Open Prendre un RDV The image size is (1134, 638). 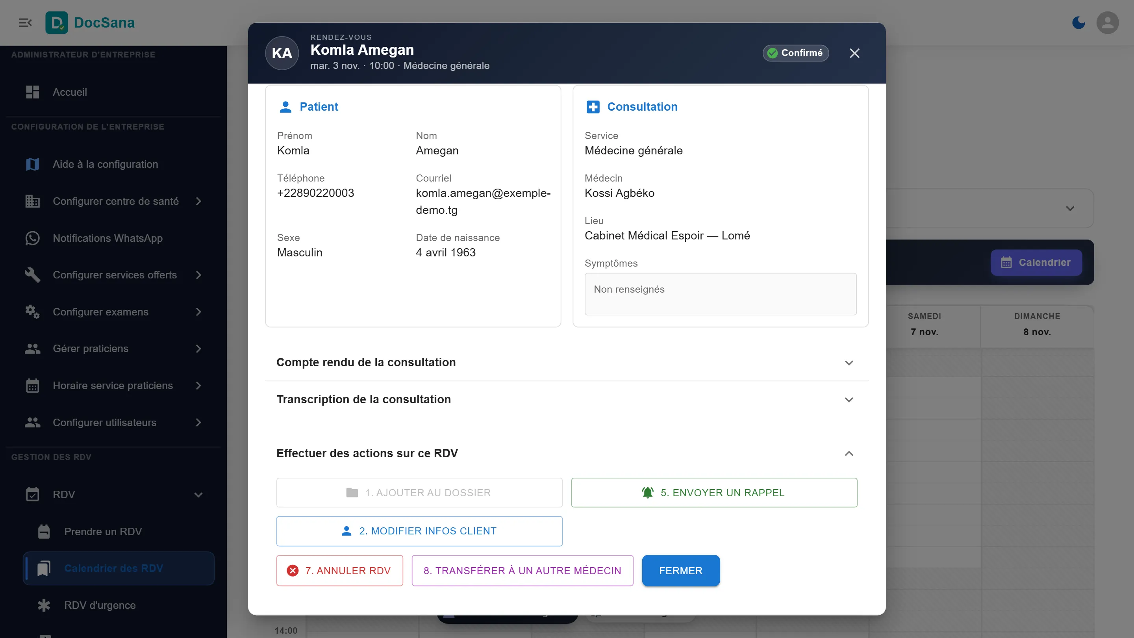point(119,531)
